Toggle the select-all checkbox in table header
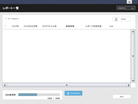Viewport: 138px width, 104px height. pos(6,26)
